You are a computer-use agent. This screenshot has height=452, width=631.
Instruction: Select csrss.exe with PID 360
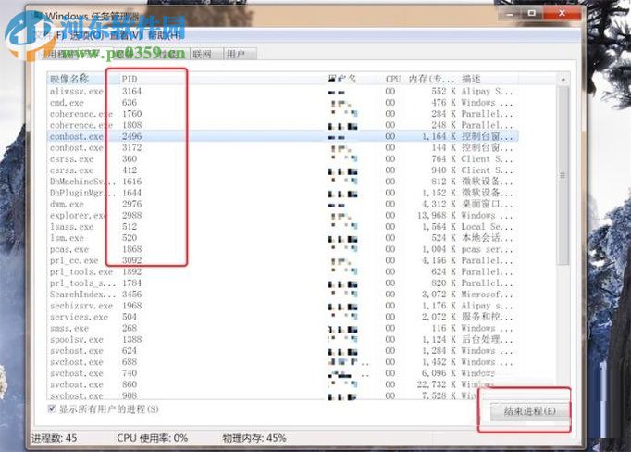[x=282, y=158]
